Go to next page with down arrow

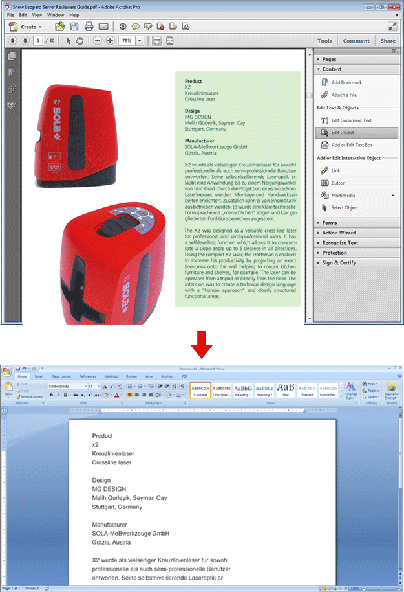[x=25, y=40]
